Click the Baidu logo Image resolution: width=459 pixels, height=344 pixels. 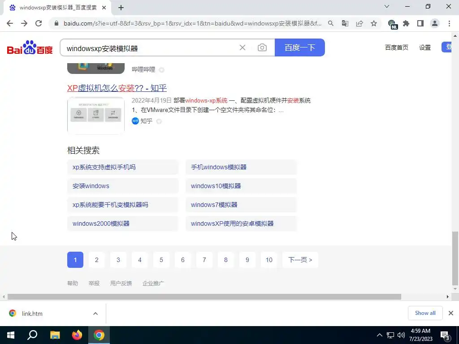pos(30,47)
